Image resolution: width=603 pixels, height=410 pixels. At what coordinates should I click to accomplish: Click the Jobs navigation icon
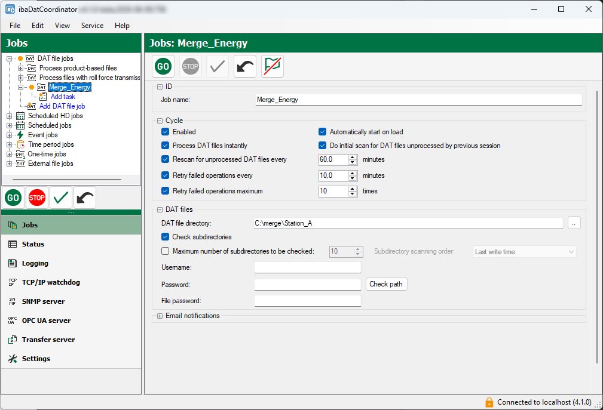click(13, 225)
